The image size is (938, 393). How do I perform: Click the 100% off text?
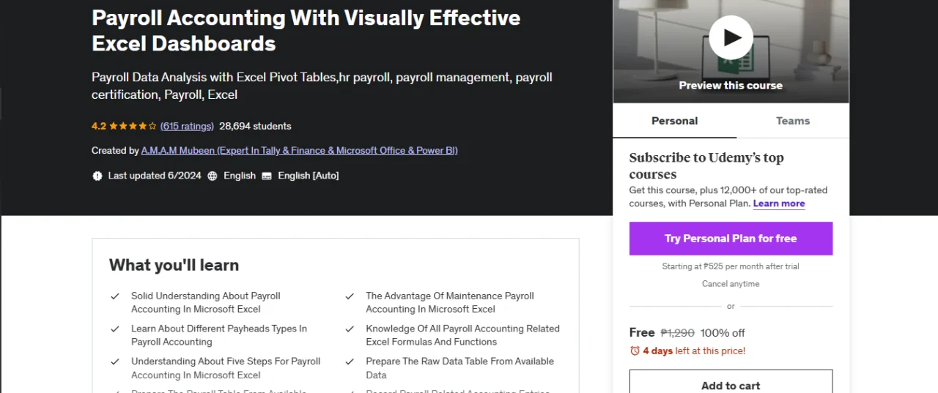coord(723,332)
